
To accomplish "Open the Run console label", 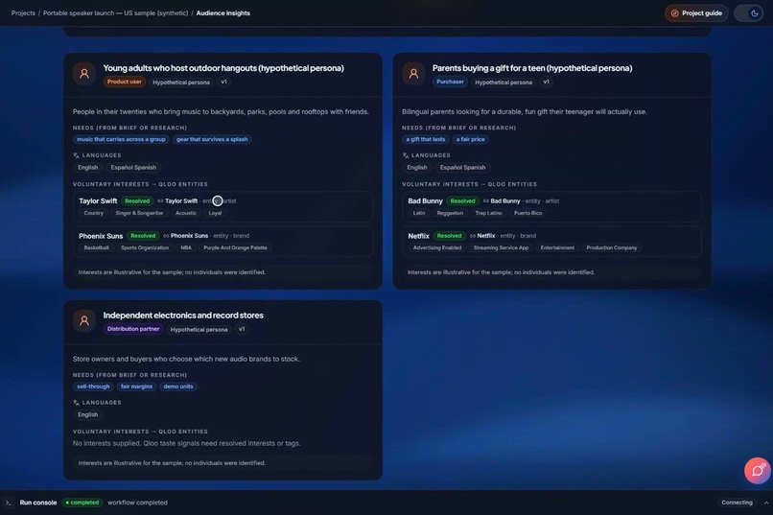I will tap(38, 503).
